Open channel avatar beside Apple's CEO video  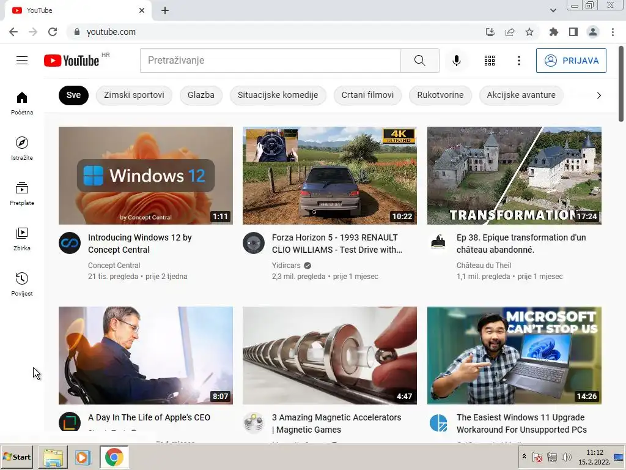point(70,422)
